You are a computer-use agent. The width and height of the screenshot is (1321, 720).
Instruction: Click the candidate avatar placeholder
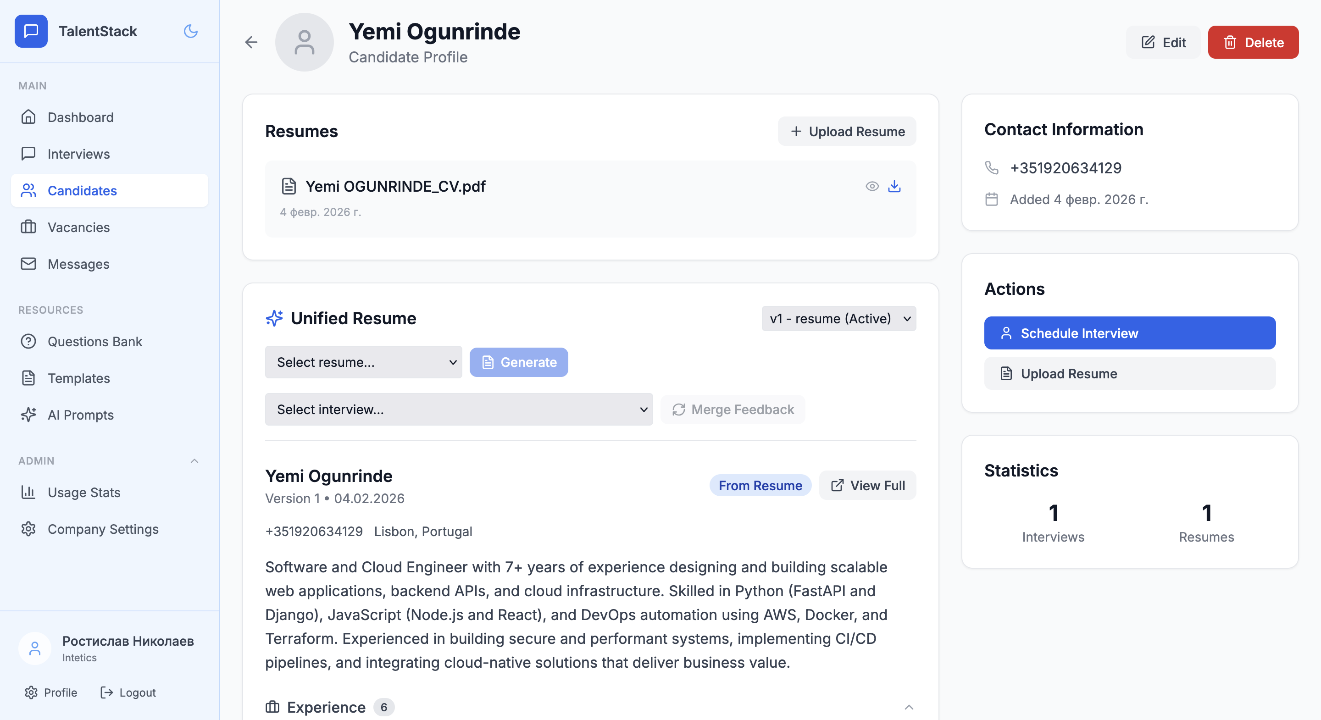[x=304, y=42]
